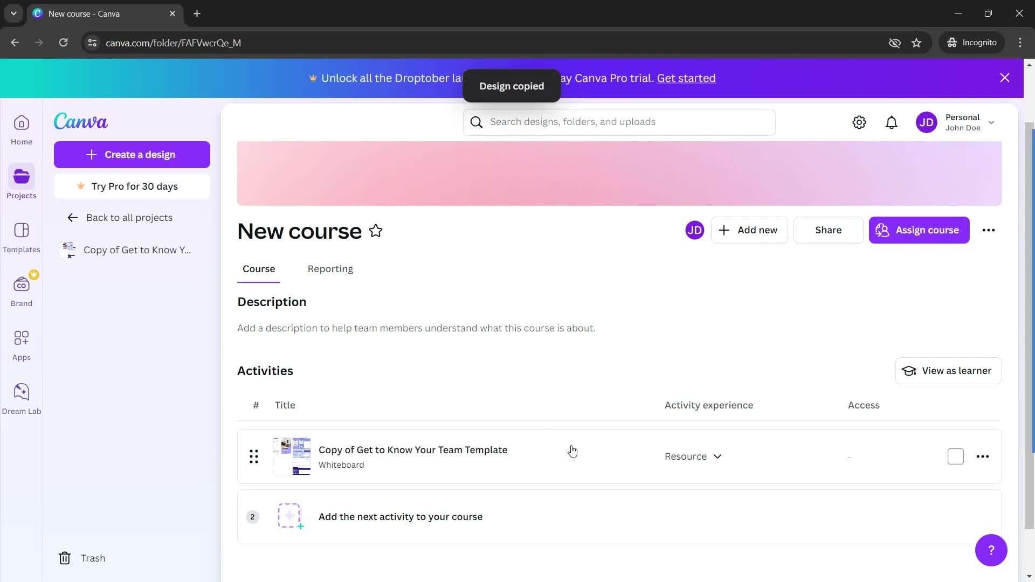The width and height of the screenshot is (1035, 582).
Task: Open the Templates panel
Action: 22,237
